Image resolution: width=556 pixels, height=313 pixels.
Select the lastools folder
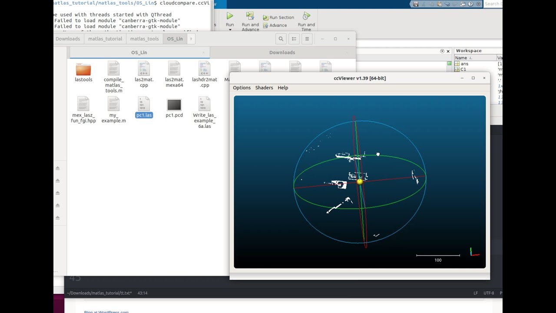click(83, 72)
